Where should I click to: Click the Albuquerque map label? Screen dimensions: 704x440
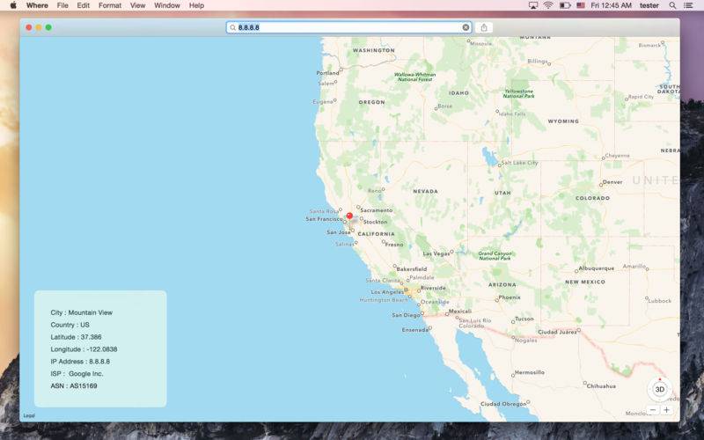click(x=597, y=268)
